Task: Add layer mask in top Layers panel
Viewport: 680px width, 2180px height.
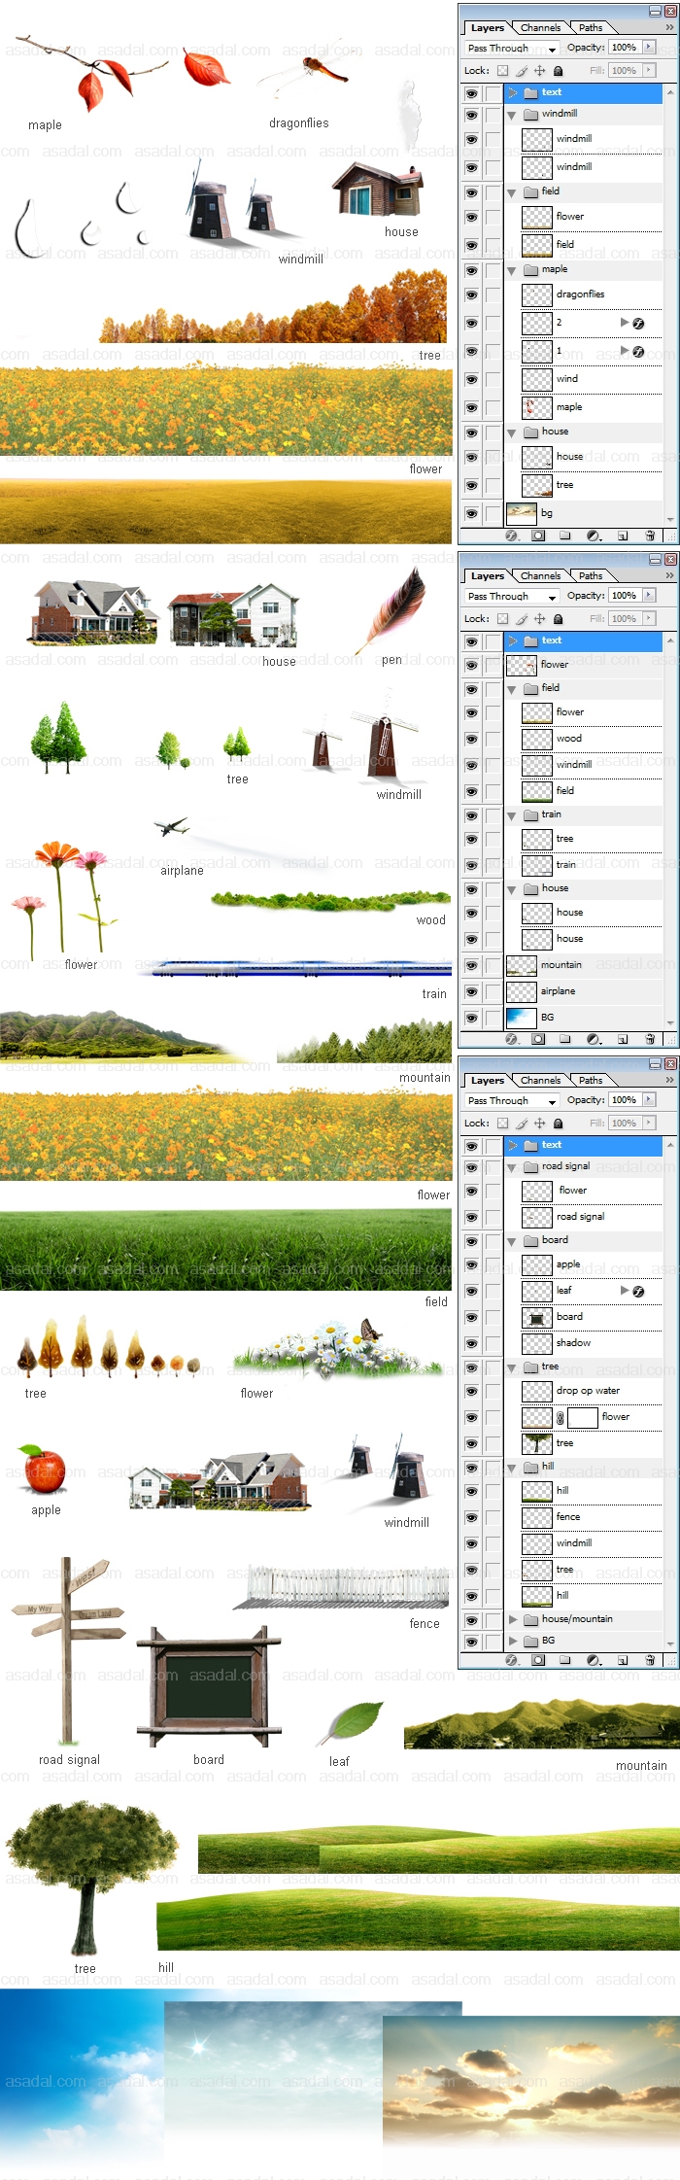Action: coord(539,536)
